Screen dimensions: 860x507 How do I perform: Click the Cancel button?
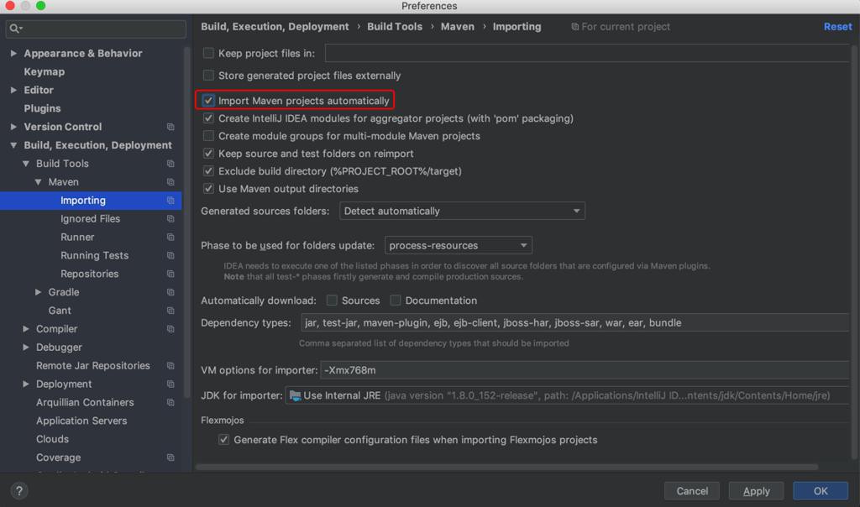coord(692,491)
